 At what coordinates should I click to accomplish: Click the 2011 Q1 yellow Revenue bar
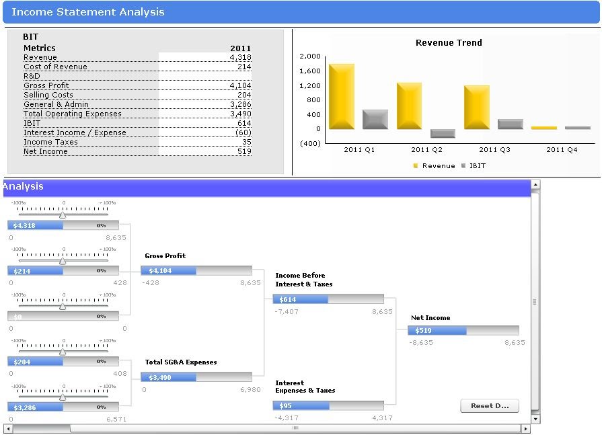point(342,96)
